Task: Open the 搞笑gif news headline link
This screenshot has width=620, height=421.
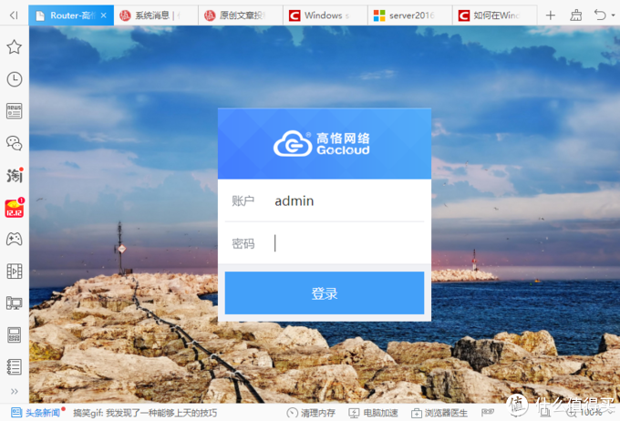Action: 145,413
